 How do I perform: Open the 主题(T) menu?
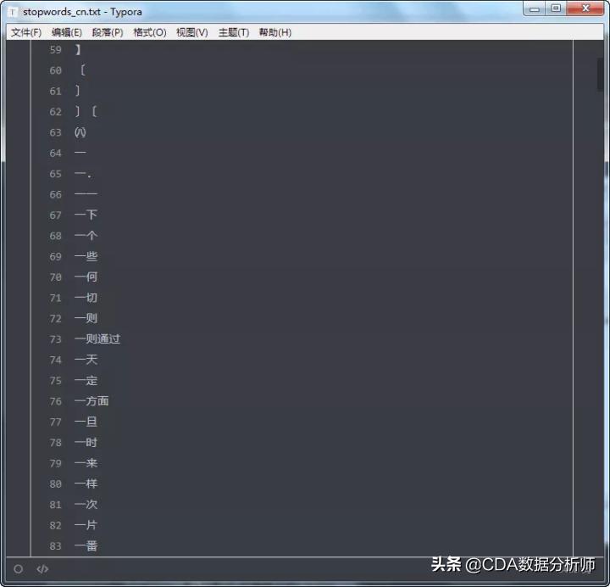(234, 32)
